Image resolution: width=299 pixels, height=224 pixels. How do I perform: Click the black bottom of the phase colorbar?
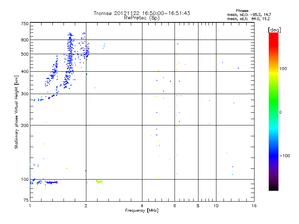[x=274, y=188]
